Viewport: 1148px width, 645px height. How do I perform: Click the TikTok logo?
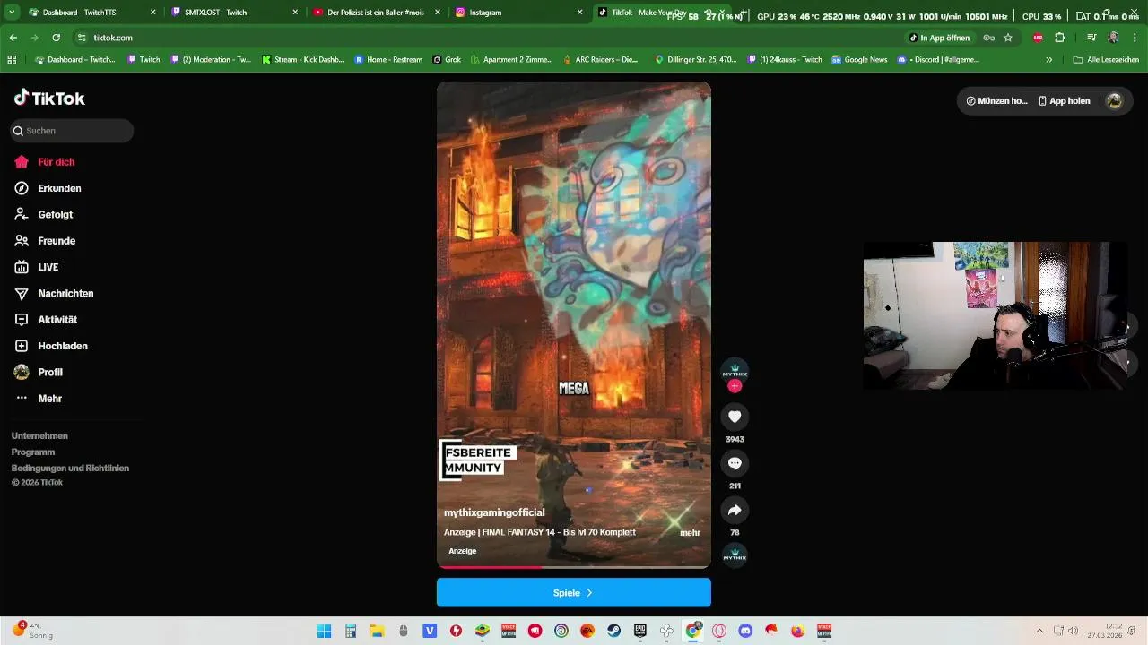pos(49,99)
